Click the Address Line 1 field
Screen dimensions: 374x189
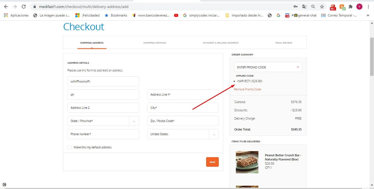click(x=183, y=94)
